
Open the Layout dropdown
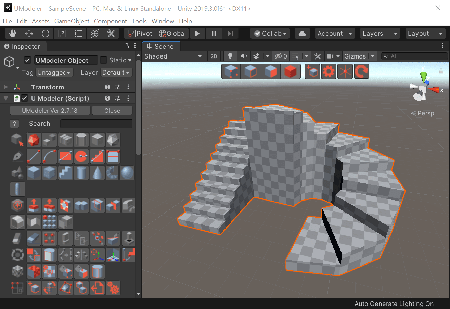[425, 34]
